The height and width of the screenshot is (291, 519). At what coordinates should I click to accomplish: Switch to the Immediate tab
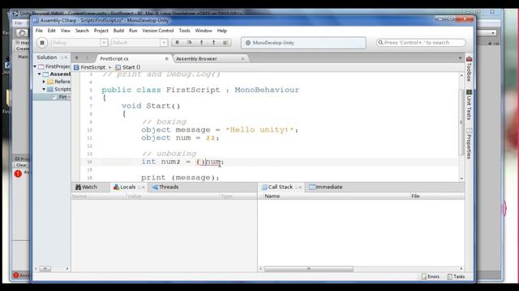pyautogui.click(x=326, y=187)
